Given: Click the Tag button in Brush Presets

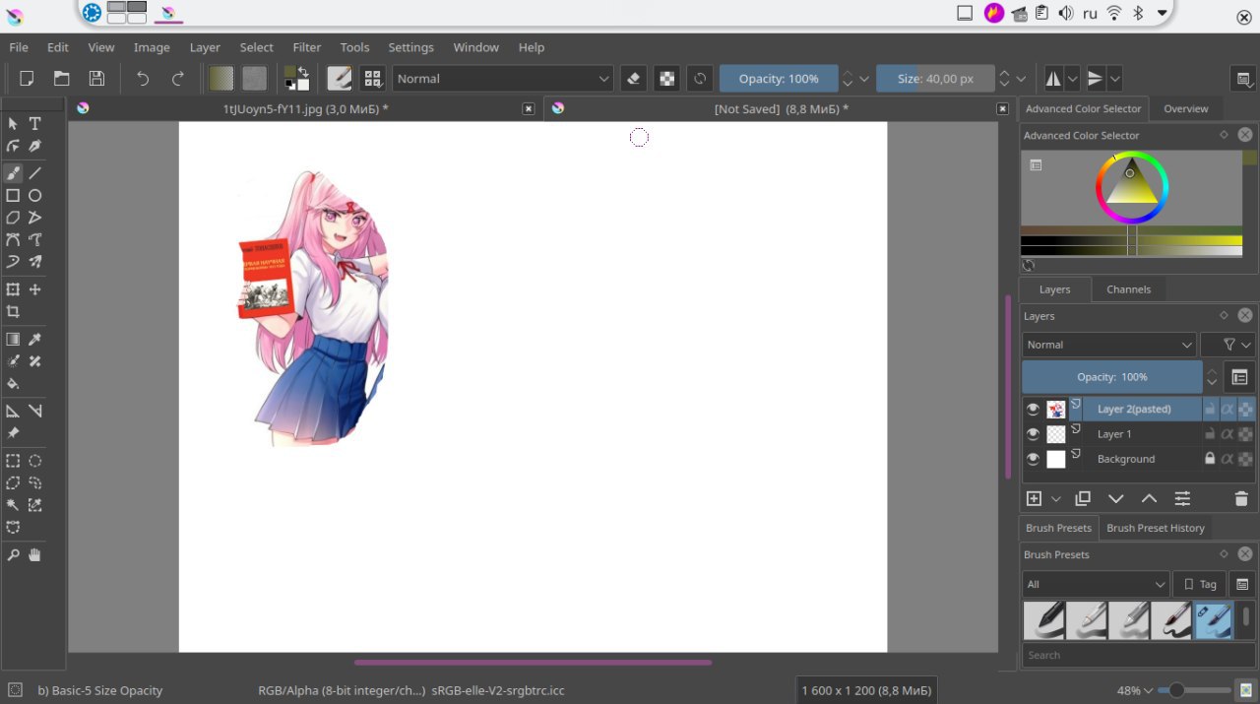Looking at the screenshot, I should tap(1200, 584).
